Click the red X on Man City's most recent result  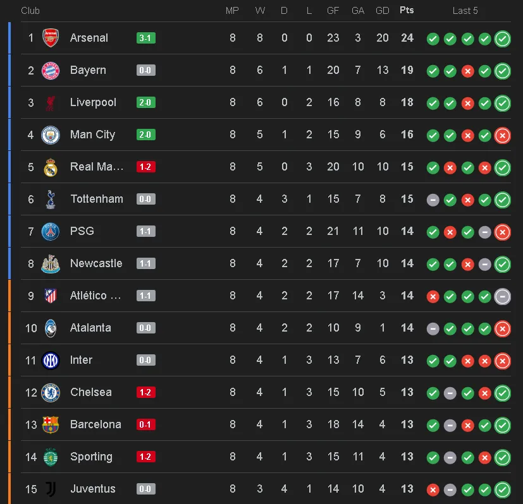point(502,135)
